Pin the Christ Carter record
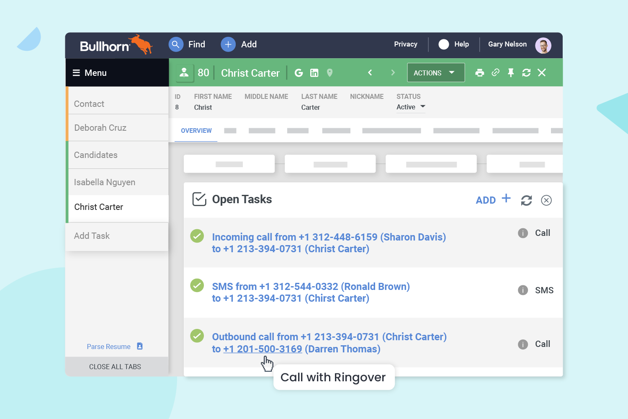This screenshot has width=628, height=419. click(511, 73)
